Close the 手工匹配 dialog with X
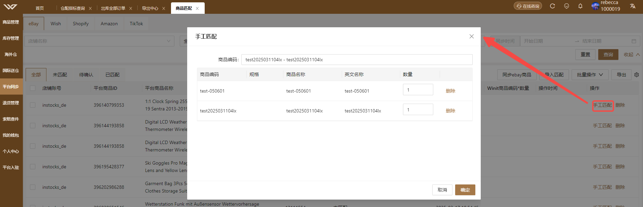Image resolution: width=643 pixels, height=207 pixels. pos(472,36)
